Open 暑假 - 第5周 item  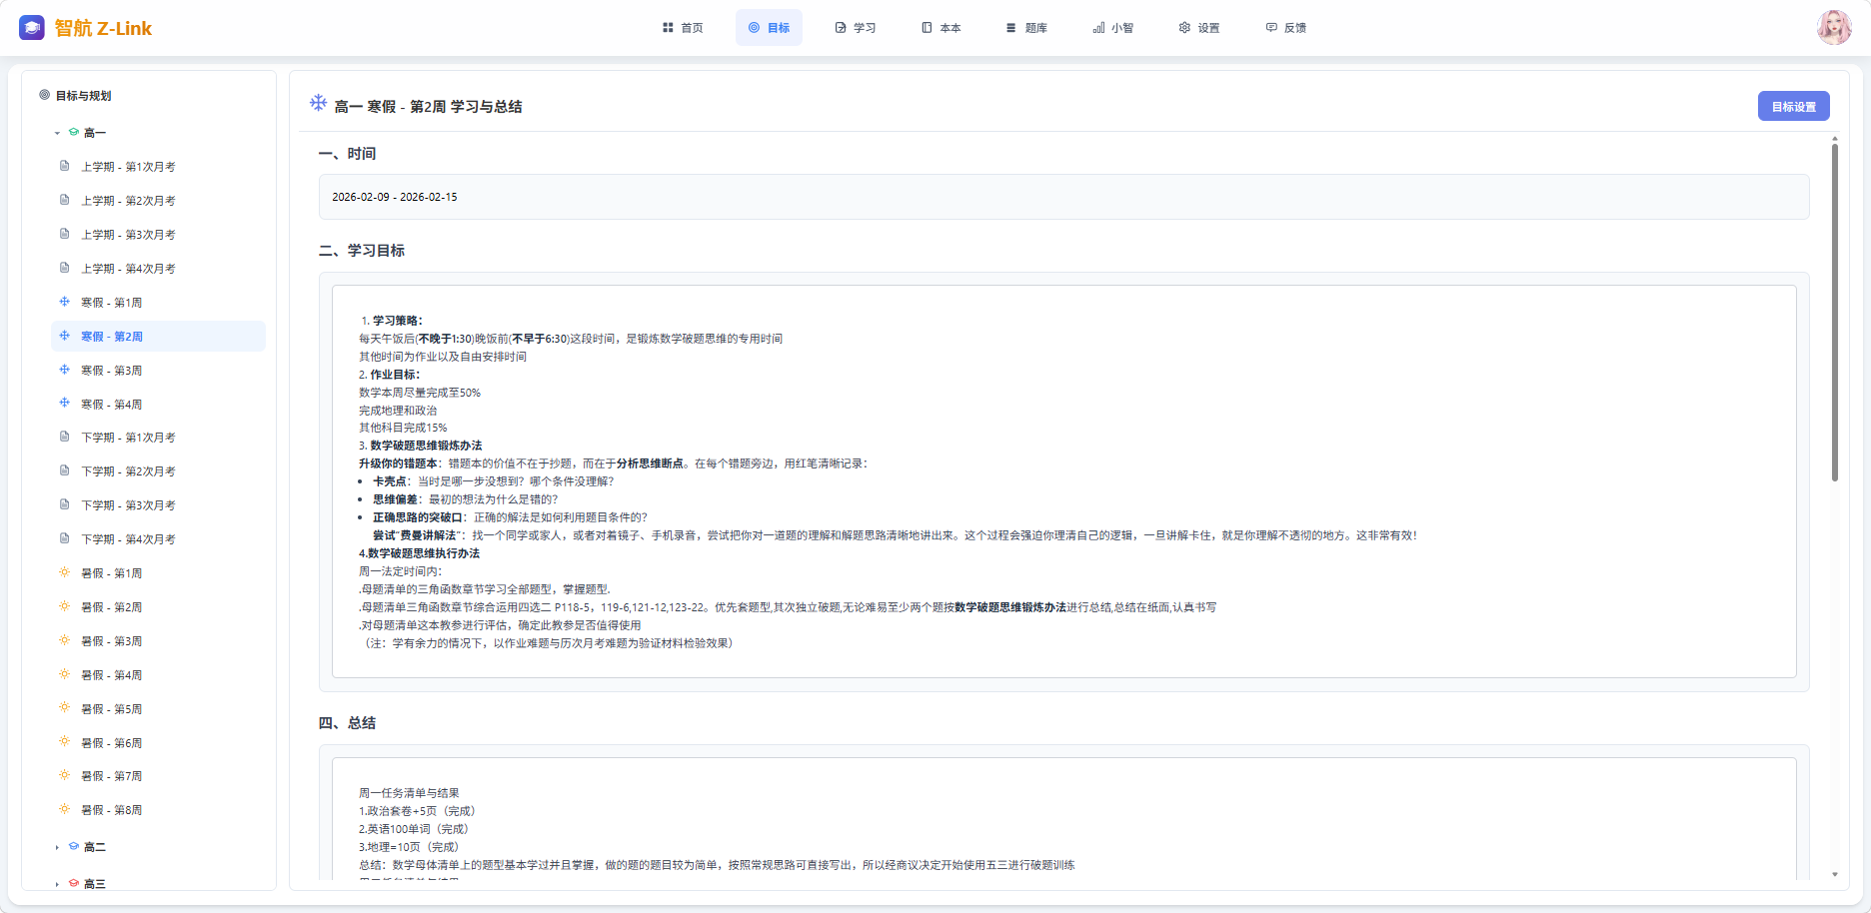pos(158,709)
